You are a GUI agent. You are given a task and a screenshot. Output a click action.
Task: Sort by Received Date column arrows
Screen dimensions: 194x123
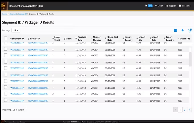pyautogui.click(x=76, y=38)
